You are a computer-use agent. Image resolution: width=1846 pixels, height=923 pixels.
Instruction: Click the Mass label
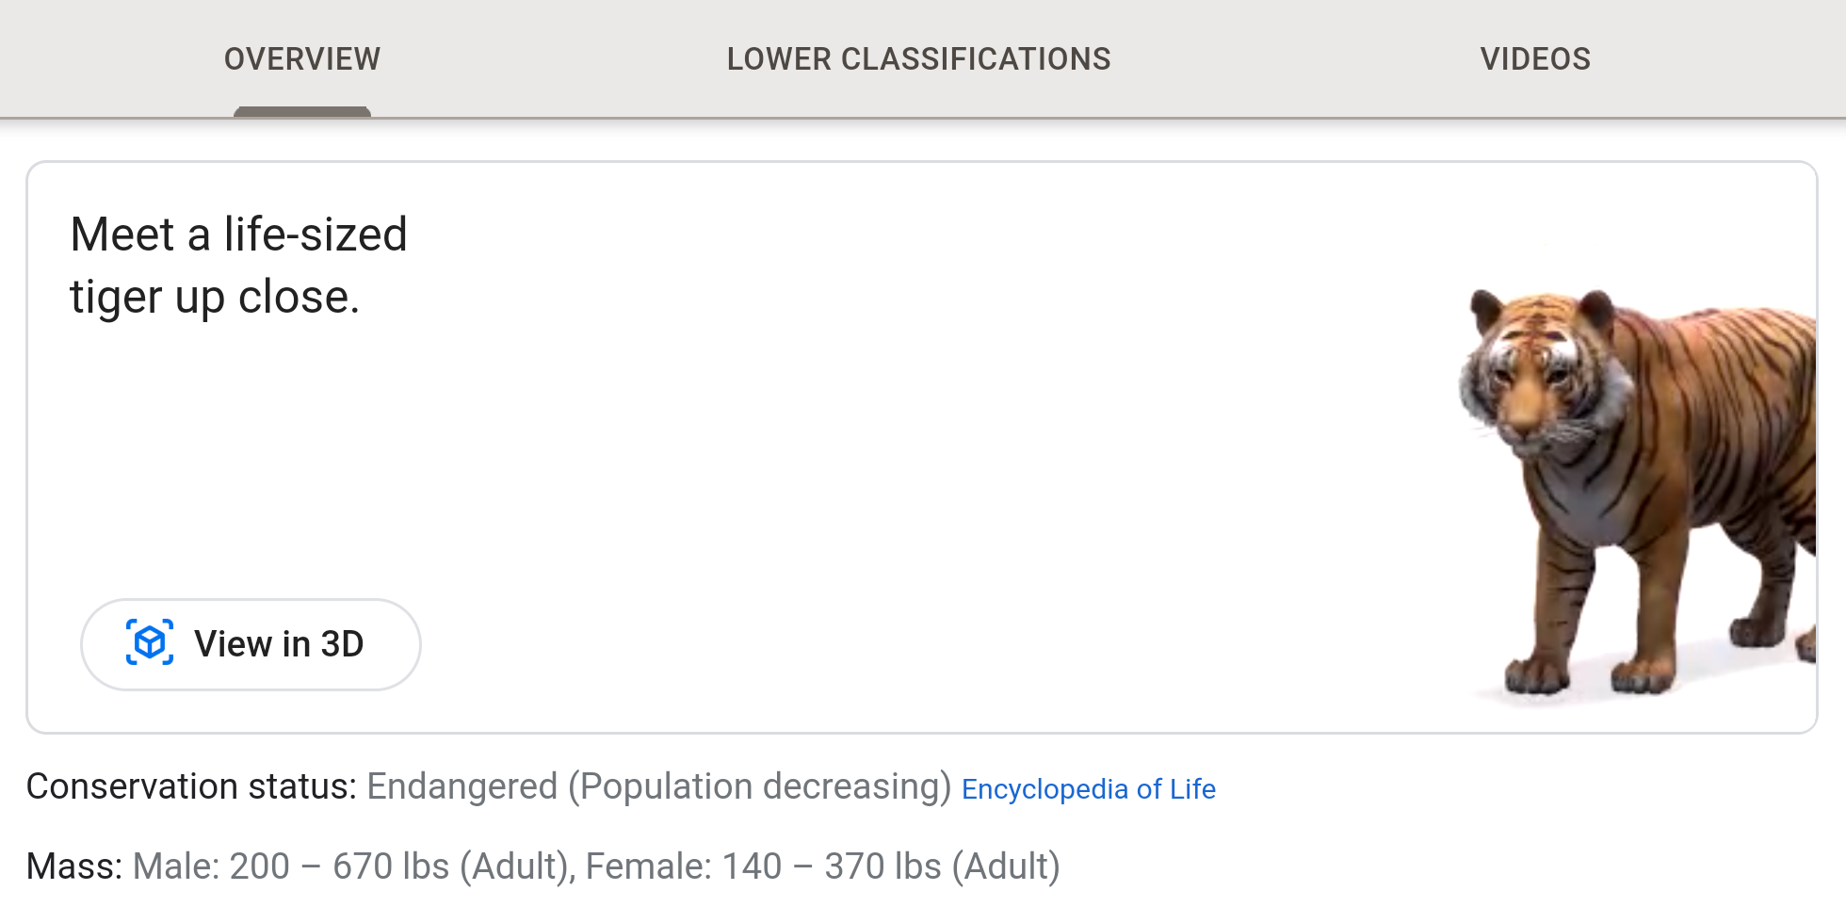[x=73, y=866]
